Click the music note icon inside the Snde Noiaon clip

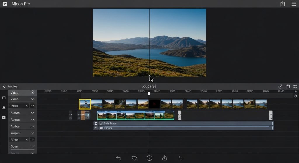(x=101, y=123)
